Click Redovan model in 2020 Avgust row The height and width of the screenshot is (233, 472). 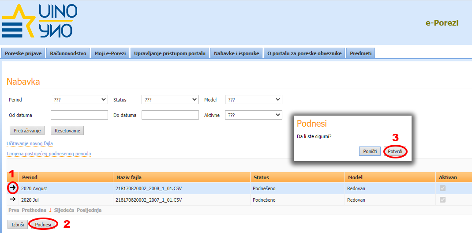(356, 189)
